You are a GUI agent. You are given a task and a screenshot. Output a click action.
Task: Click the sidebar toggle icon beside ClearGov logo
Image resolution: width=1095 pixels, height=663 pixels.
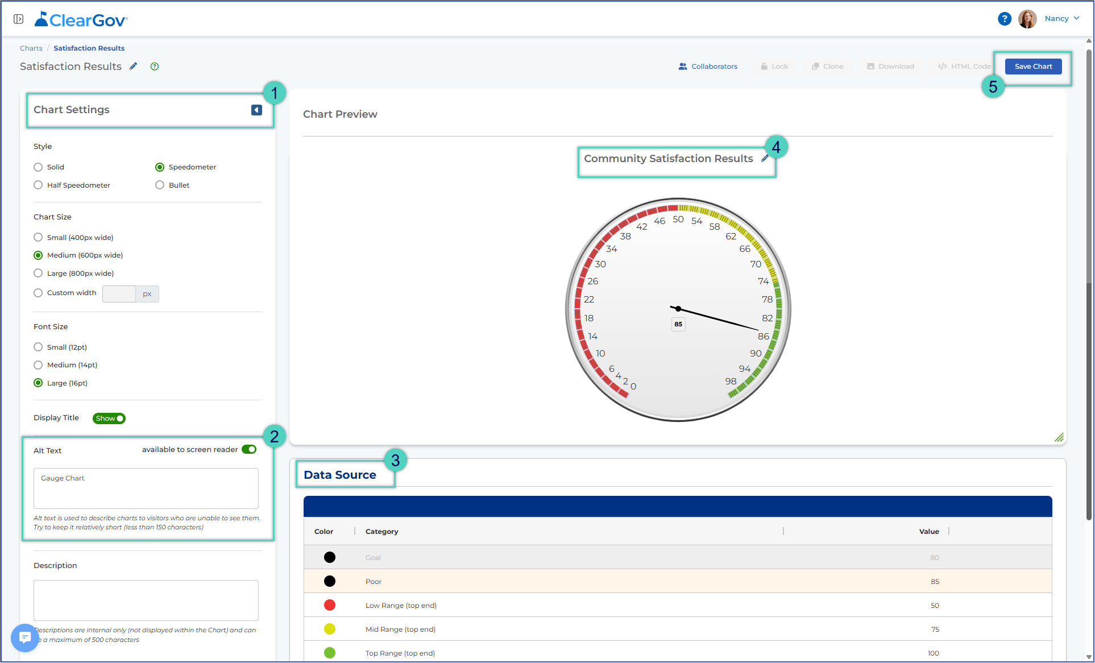point(18,19)
